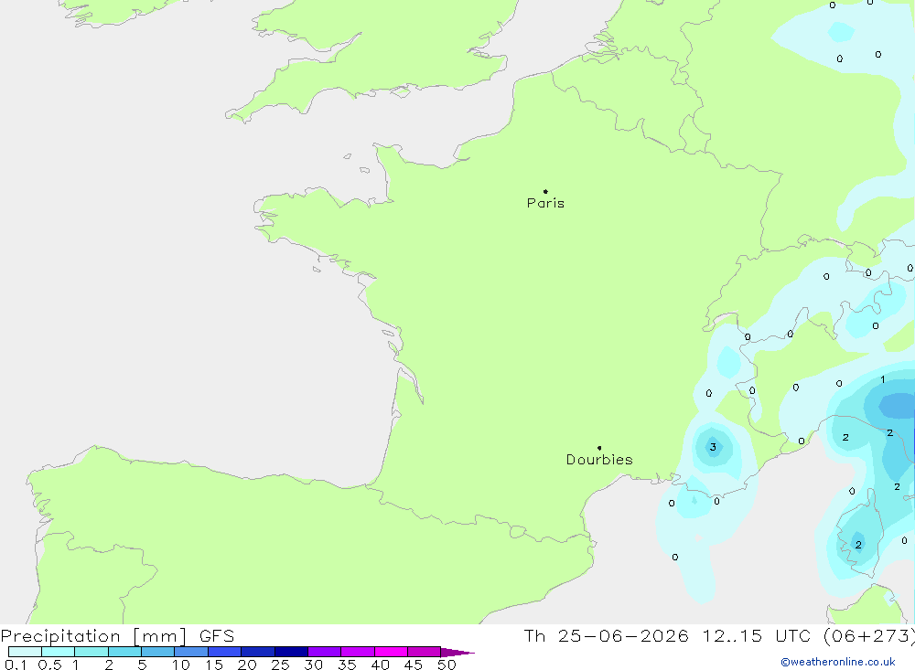Click the legend label '0.5'
The width and height of the screenshot is (915, 670).
[49, 665]
